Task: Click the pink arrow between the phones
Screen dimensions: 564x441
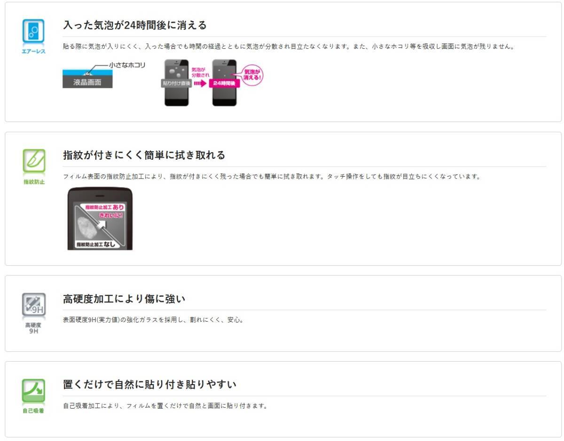Action: [200, 84]
